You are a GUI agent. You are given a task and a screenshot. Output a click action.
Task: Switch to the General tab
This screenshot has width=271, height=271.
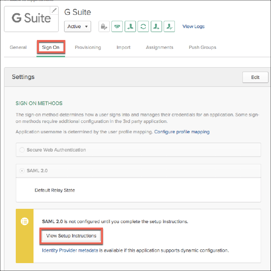pos(18,47)
